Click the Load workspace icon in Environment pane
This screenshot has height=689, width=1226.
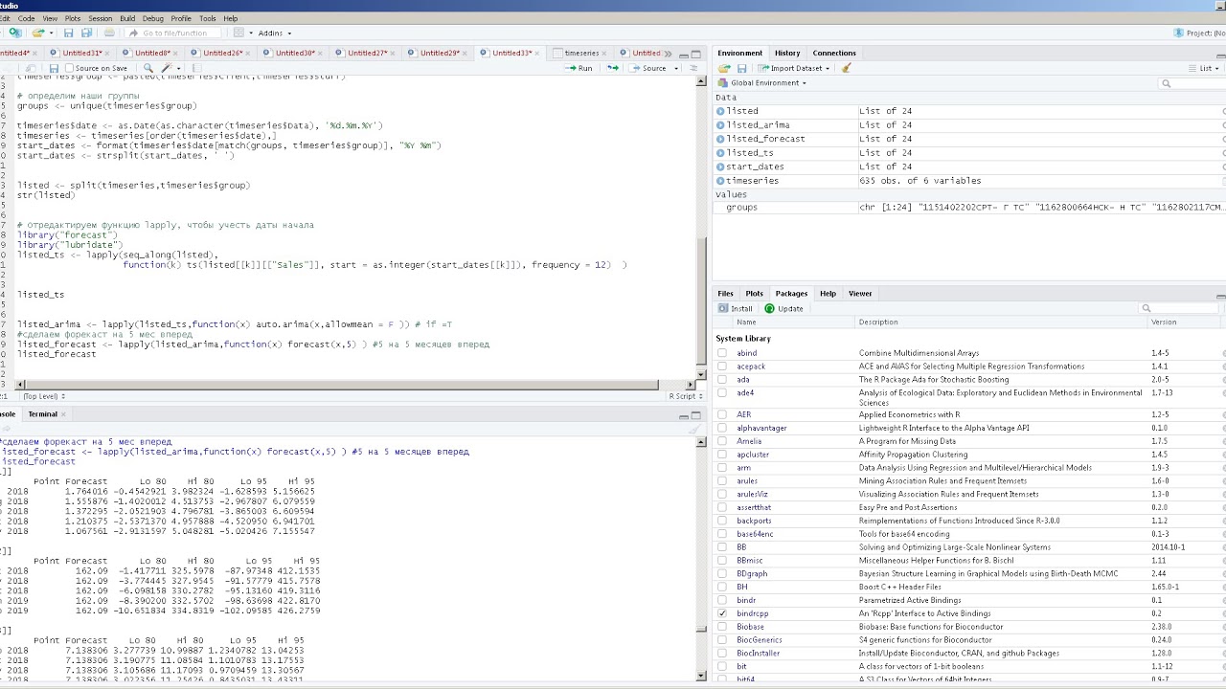click(x=725, y=68)
